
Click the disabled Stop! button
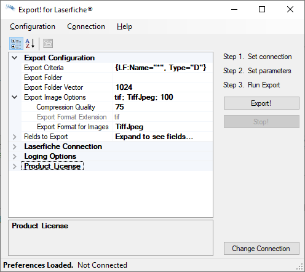[261, 122]
